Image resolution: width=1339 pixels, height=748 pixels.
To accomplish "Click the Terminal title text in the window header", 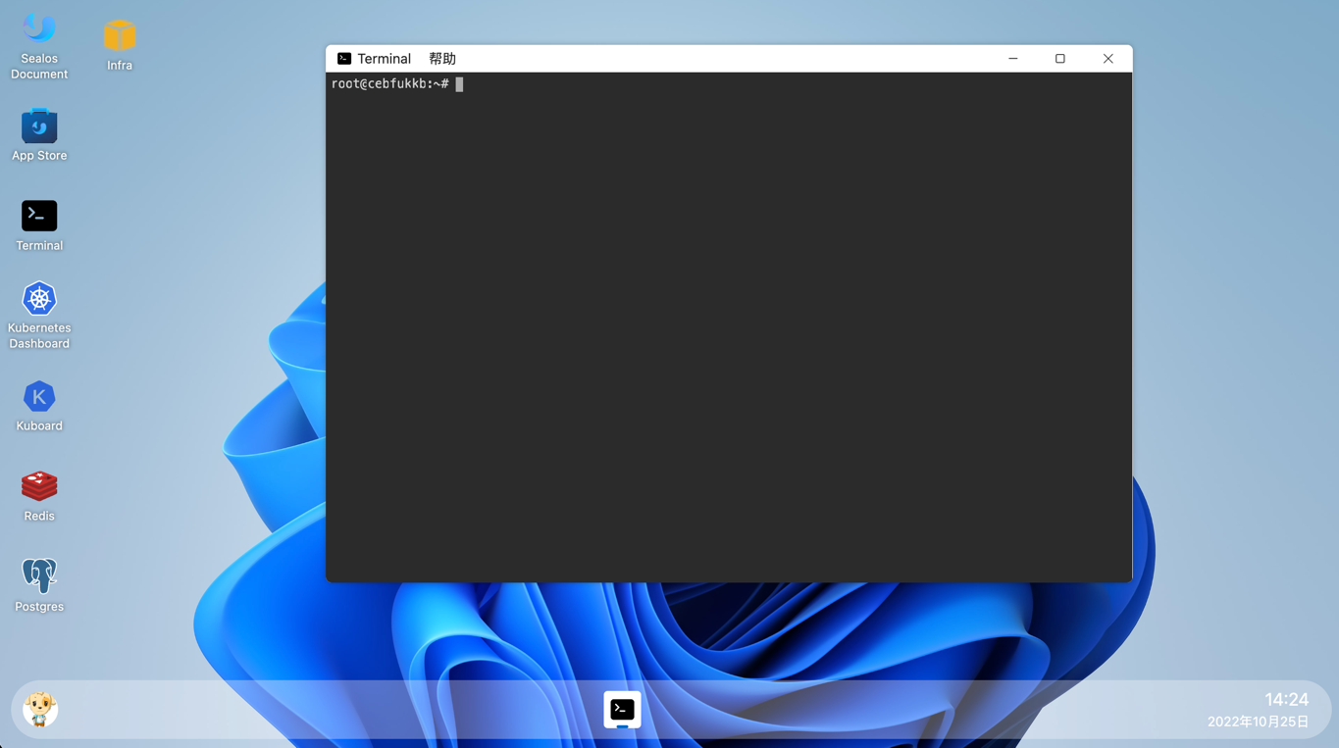I will 384,59.
